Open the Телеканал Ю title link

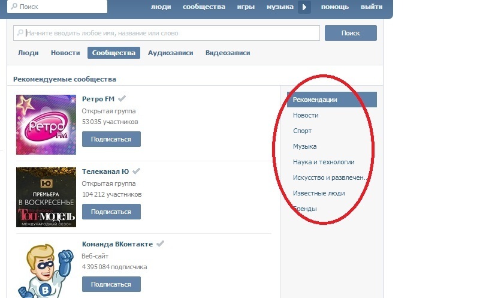pyautogui.click(x=105, y=171)
